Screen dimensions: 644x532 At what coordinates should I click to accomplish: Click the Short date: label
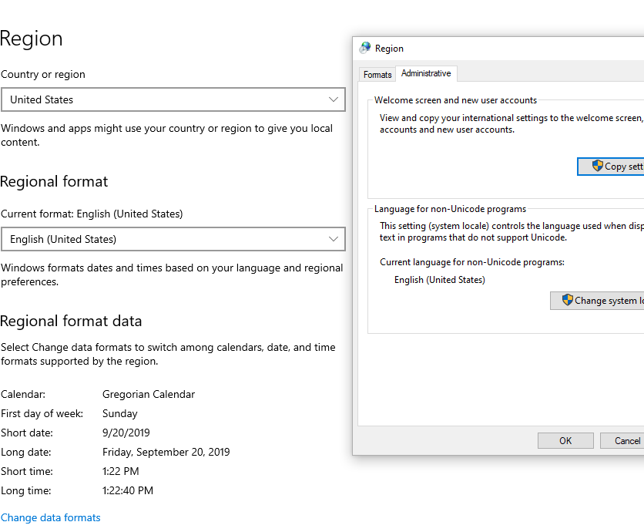[x=27, y=433]
